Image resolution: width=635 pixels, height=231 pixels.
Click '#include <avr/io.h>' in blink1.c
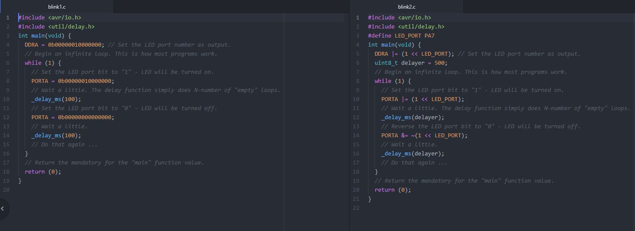pyautogui.click(x=50, y=18)
